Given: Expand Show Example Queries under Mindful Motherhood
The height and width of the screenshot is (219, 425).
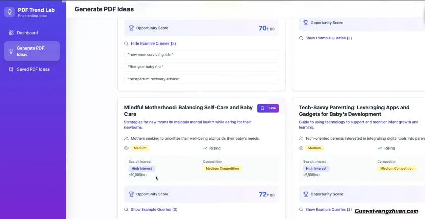Looking at the screenshot, I should coord(153,209).
